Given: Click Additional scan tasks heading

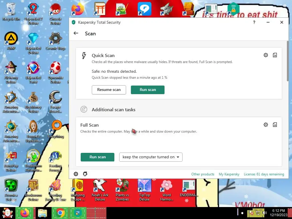Looking at the screenshot, I should click(x=113, y=109).
